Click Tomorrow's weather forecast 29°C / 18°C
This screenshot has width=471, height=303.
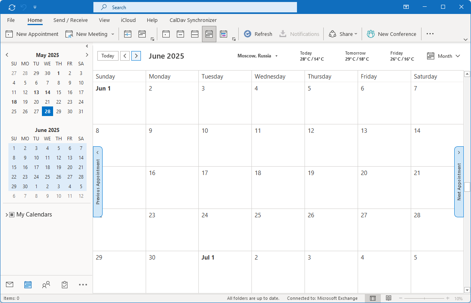(357, 56)
